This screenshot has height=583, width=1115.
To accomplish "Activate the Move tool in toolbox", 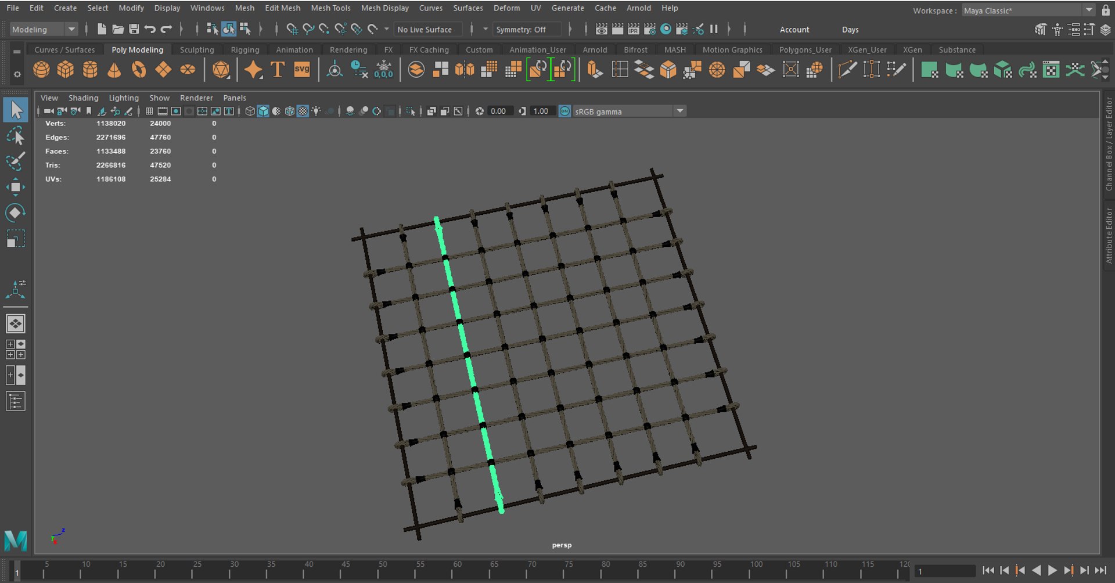I will pyautogui.click(x=16, y=187).
